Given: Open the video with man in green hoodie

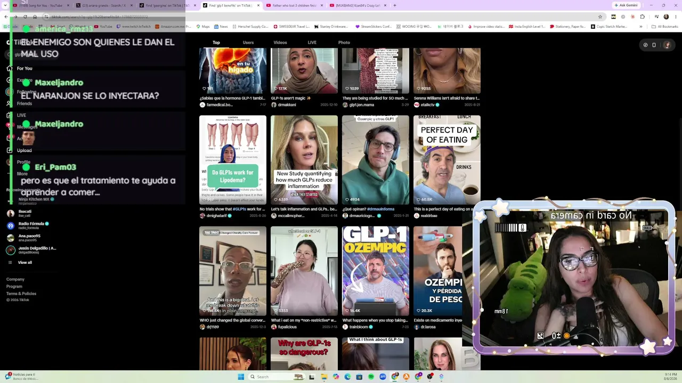Looking at the screenshot, I should 376,160.
